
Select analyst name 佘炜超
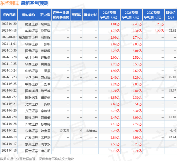tap(46, 24)
